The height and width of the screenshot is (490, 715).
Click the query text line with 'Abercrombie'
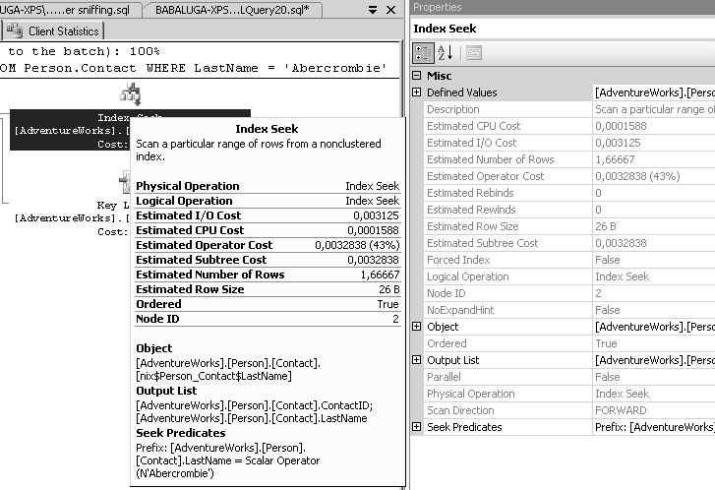click(194, 68)
